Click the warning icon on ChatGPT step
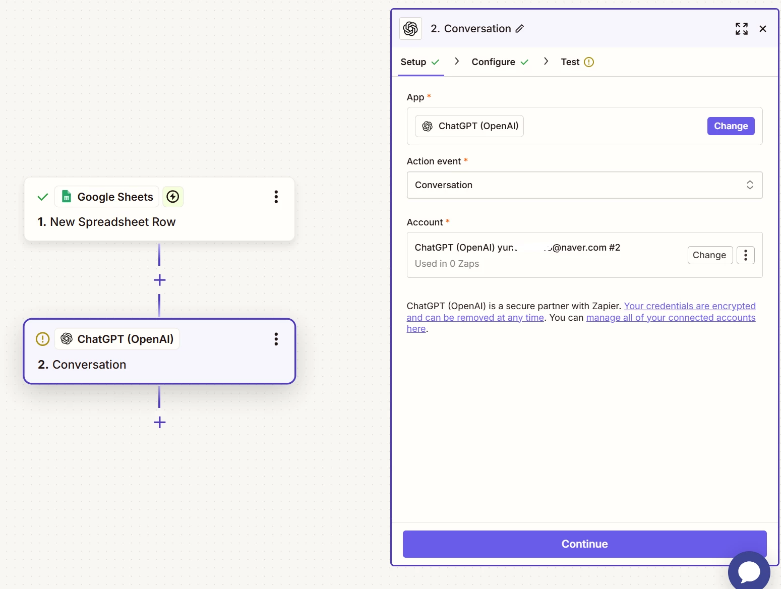781x589 pixels. 43,339
